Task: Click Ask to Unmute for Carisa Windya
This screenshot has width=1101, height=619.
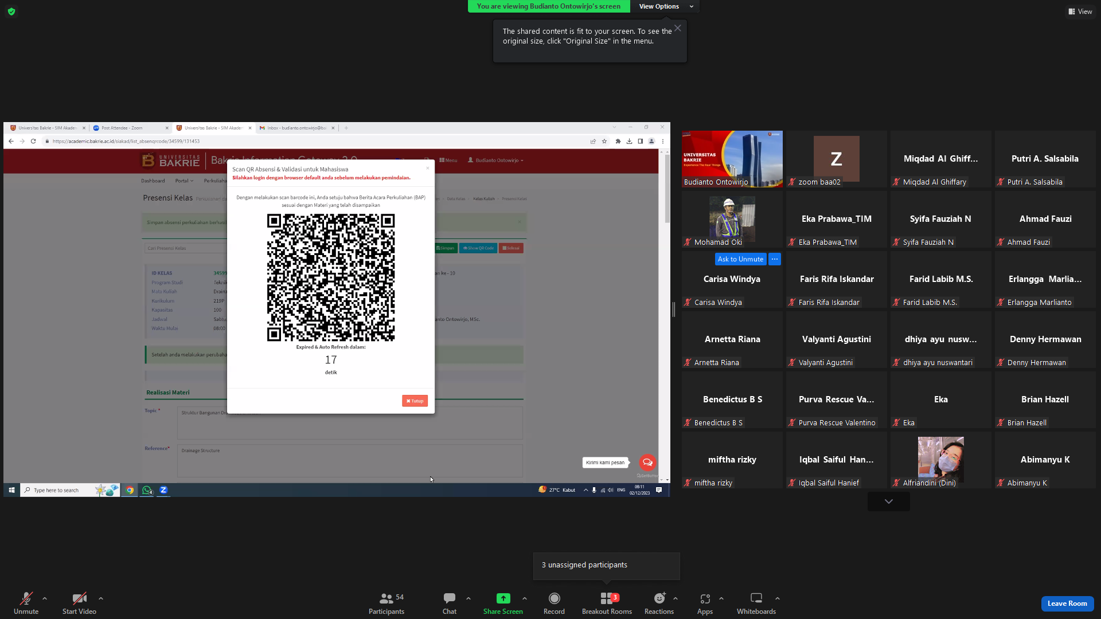Action: pos(740,259)
